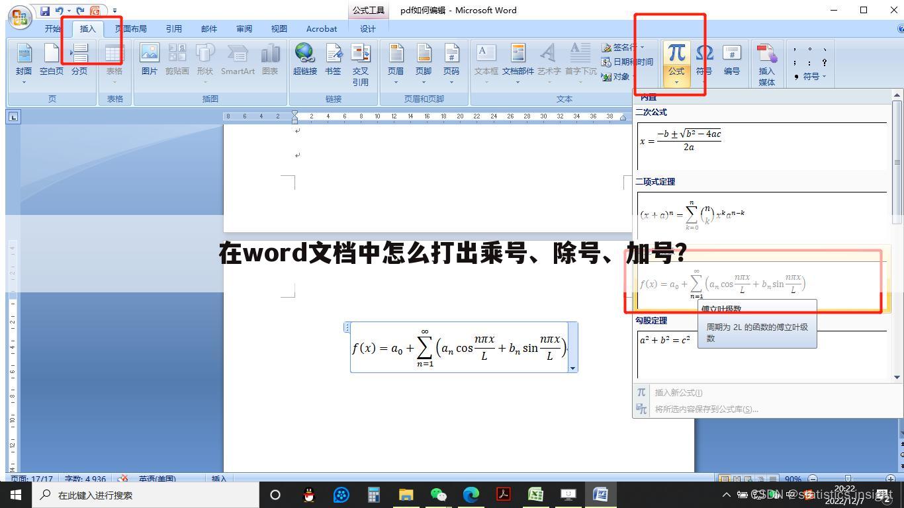Save the document via quick access toolbar
Screen dimensions: 904x508
tap(45, 11)
